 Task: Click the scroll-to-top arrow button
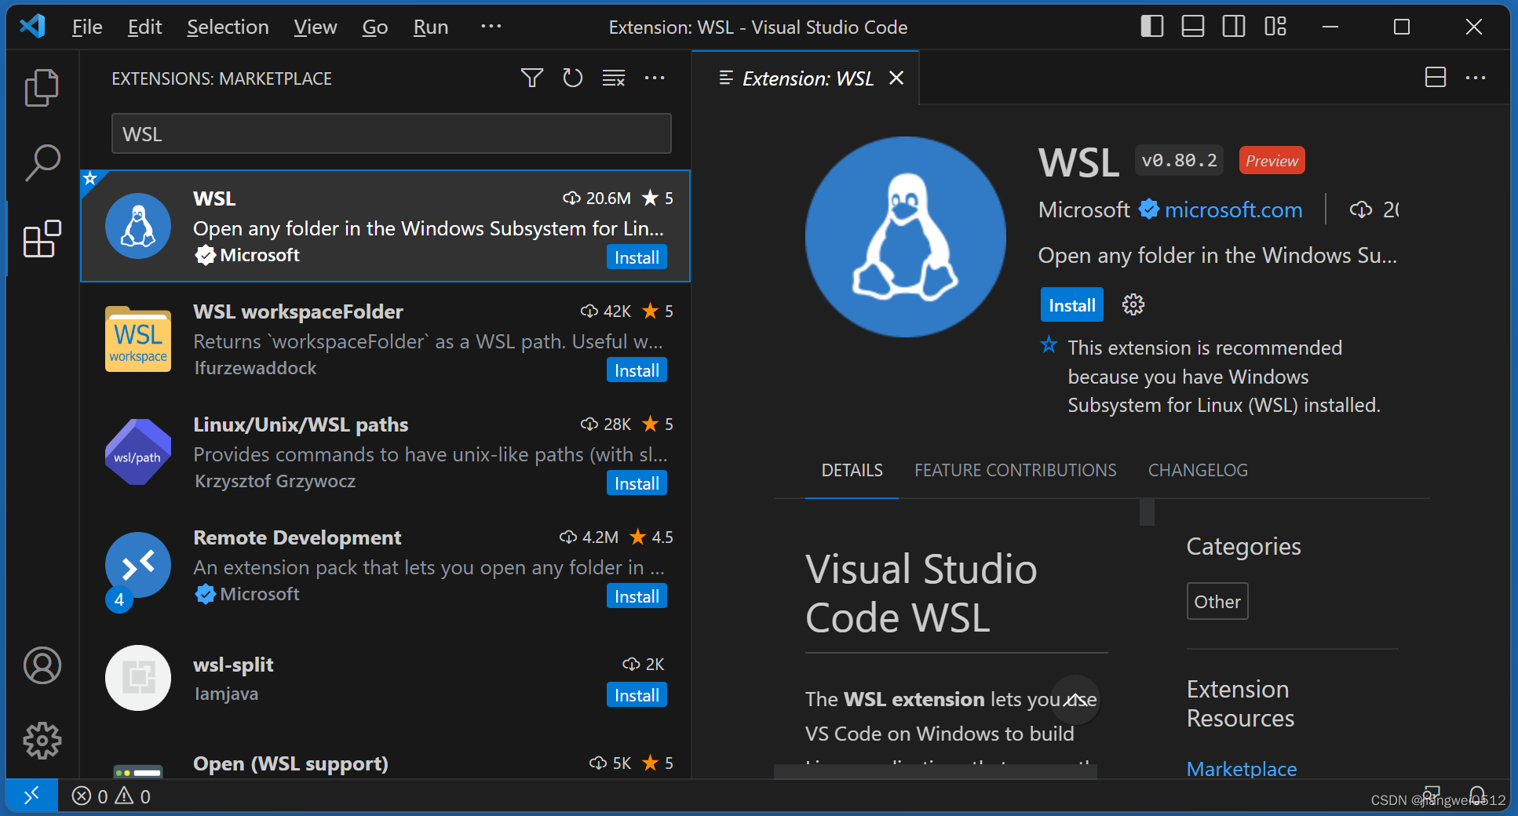1075,700
